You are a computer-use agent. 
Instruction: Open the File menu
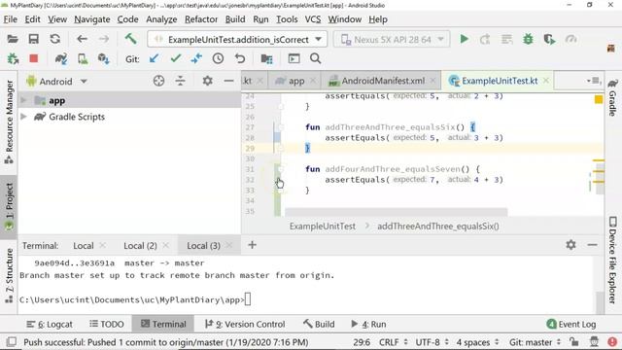[x=10, y=19]
